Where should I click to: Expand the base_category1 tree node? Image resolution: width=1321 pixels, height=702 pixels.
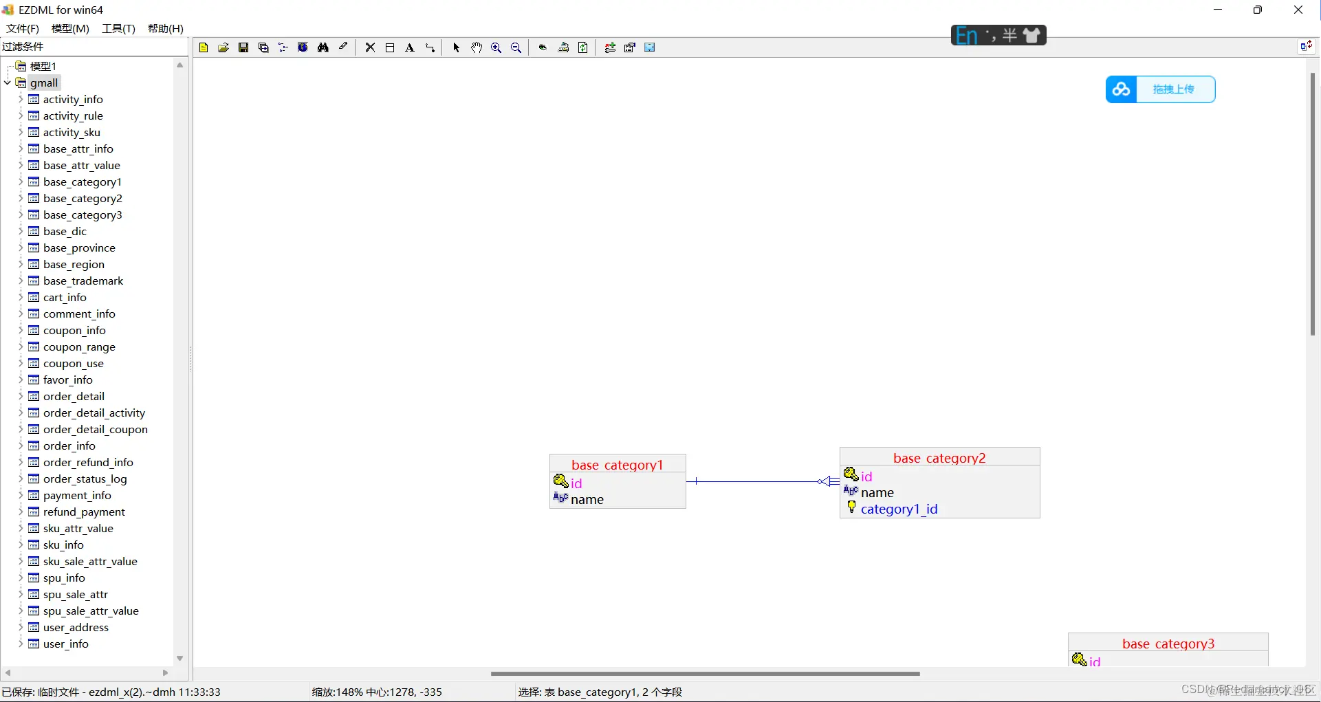click(x=21, y=182)
